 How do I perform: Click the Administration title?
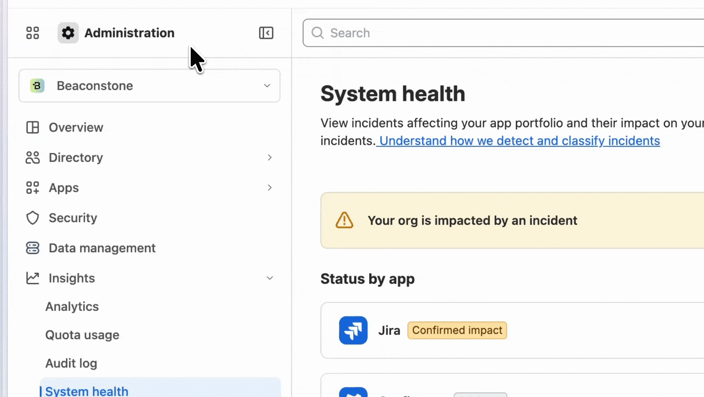[x=129, y=33]
